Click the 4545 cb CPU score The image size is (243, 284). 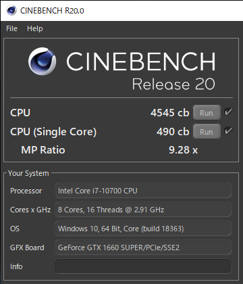click(170, 113)
